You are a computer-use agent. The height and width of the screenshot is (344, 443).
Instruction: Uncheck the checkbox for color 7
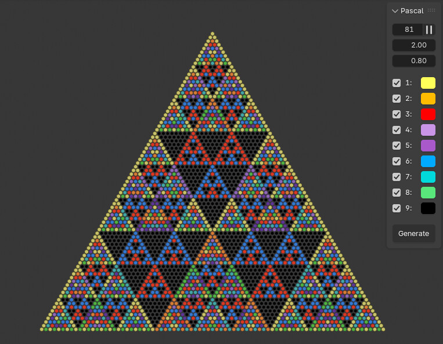point(397,177)
